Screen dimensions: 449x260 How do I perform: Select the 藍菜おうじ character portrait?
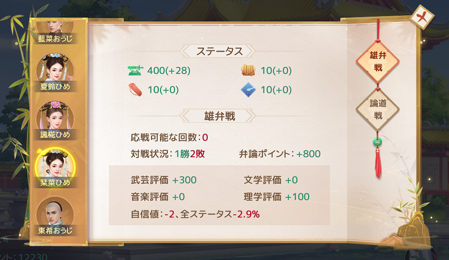pos(55,25)
